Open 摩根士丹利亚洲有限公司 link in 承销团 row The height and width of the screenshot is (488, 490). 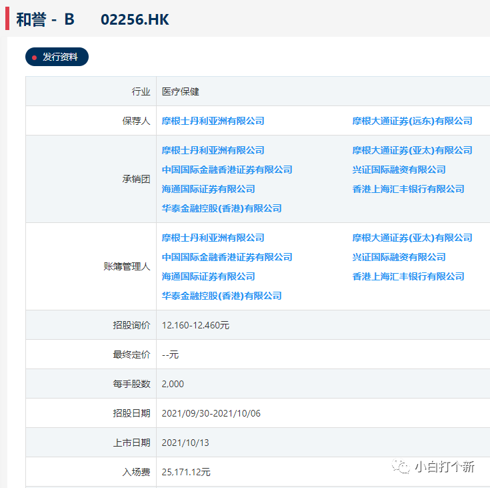(x=213, y=150)
